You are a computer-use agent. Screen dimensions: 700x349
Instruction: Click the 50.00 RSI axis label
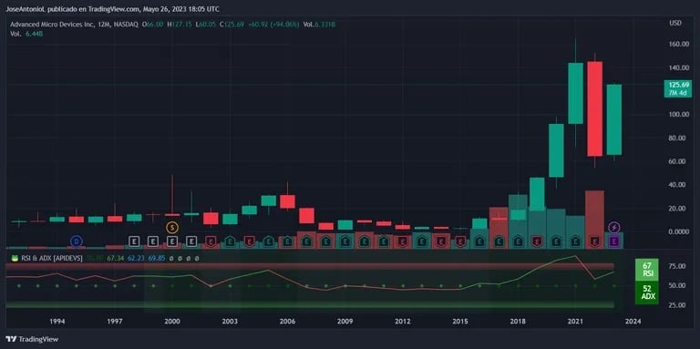pos(678,285)
